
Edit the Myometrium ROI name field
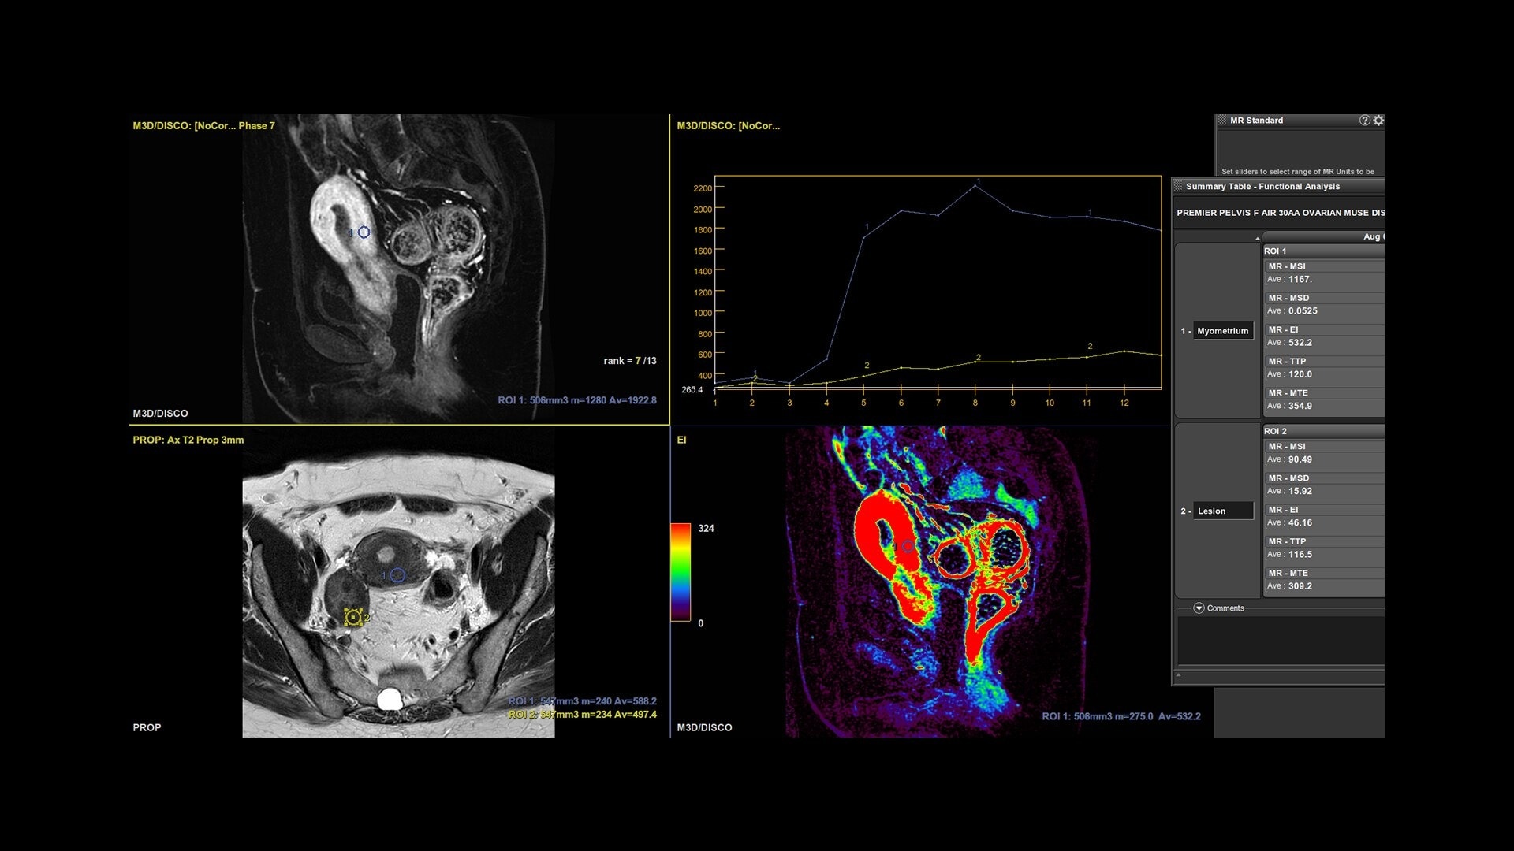point(1223,331)
